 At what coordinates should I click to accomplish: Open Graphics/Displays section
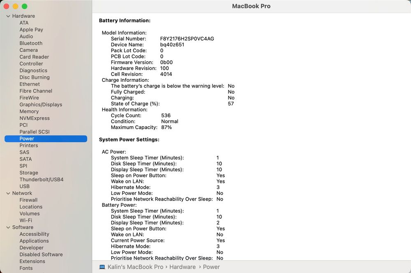pos(41,105)
